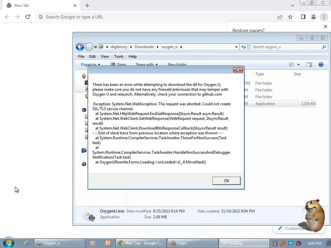Bookmark this tab with the star icon

tap(290, 17)
